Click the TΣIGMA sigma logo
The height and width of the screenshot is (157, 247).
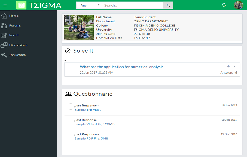point(22,5)
